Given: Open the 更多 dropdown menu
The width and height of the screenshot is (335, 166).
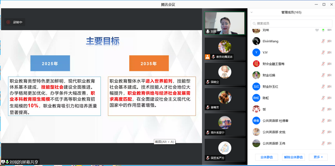Looking at the screenshot, I should point(318,157).
